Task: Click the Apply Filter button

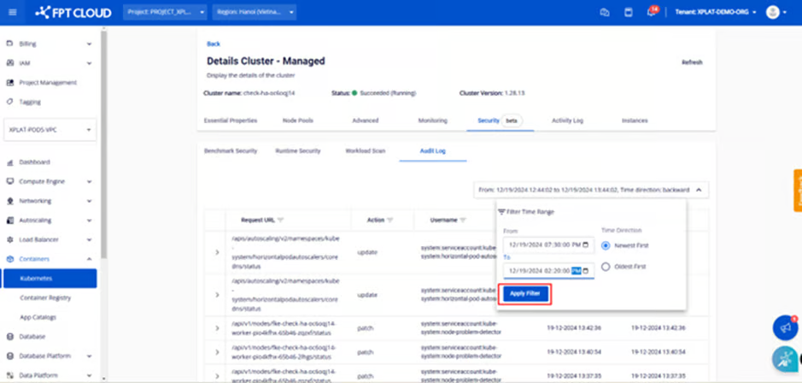Action: 526,293
